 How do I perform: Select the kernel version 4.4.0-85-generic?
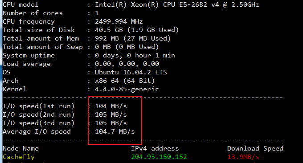click(127, 89)
